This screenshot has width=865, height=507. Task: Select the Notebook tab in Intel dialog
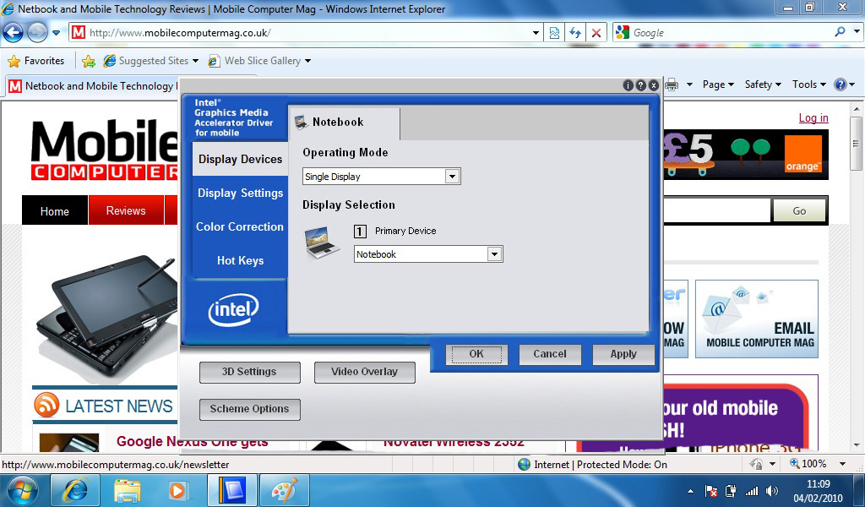point(345,123)
